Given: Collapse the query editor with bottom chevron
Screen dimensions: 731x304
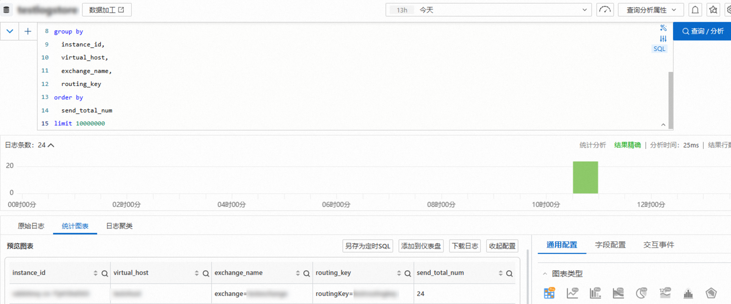Looking at the screenshot, I should pyautogui.click(x=663, y=125).
